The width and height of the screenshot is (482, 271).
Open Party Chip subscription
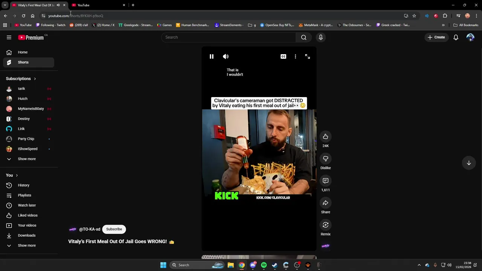click(x=29, y=139)
